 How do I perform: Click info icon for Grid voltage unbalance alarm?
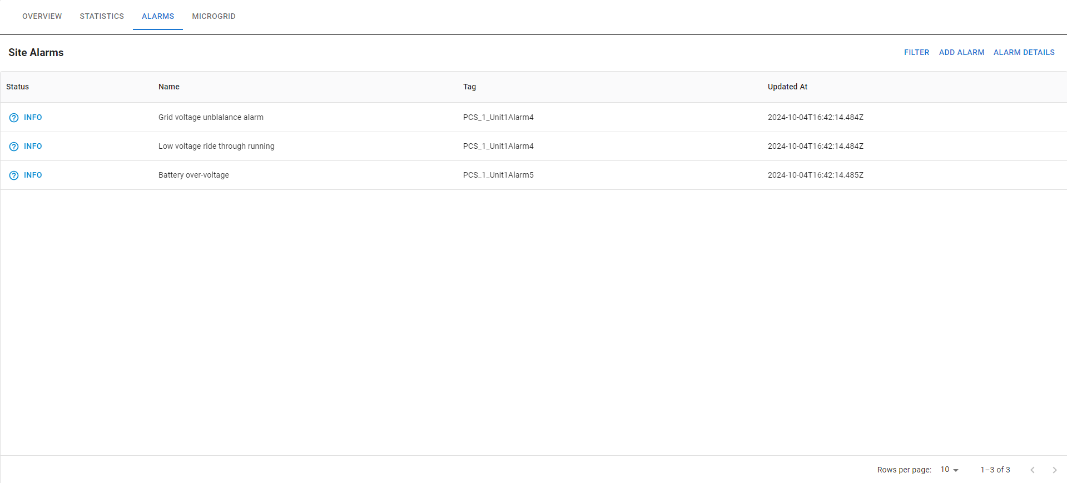14,118
